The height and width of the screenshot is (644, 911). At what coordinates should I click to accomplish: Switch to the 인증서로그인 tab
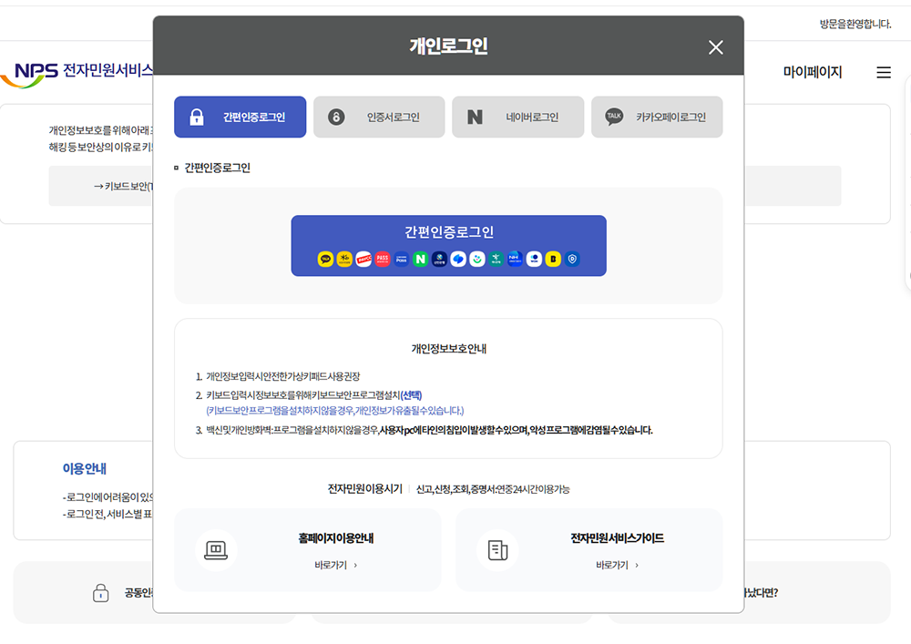coord(379,117)
